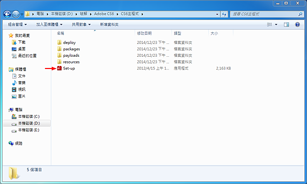
Task: Select 本機磁碟 (C:) drive
Action: tap(29, 117)
